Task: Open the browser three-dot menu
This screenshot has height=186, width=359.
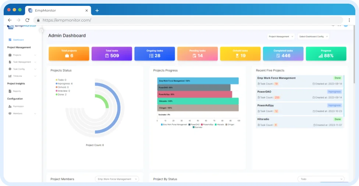Action: (349, 20)
